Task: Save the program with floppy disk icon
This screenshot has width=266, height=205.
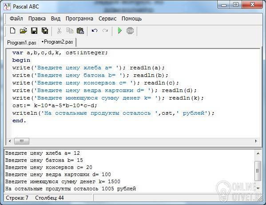Action: (x=34, y=31)
